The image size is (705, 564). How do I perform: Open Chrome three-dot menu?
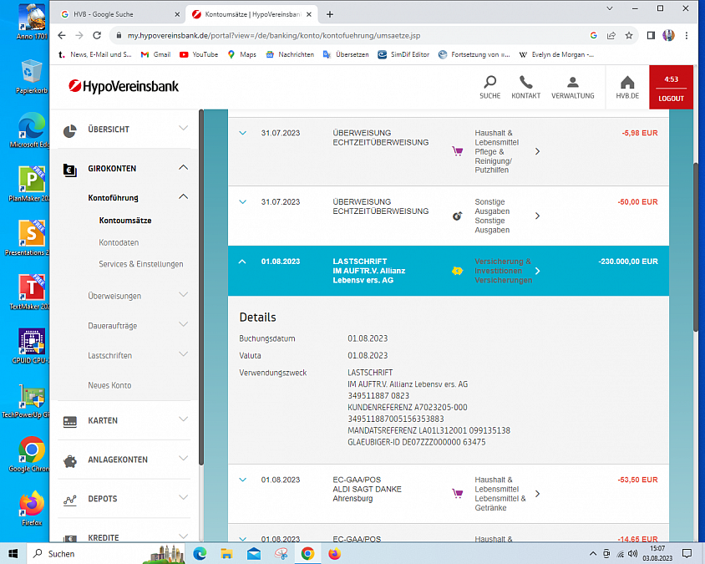[x=686, y=36]
